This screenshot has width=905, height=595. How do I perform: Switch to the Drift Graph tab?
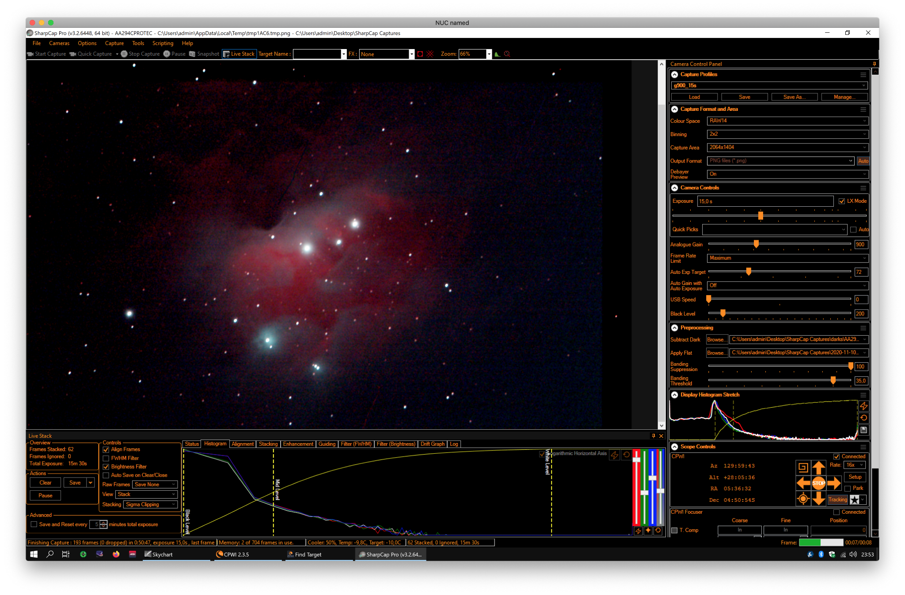pos(432,444)
